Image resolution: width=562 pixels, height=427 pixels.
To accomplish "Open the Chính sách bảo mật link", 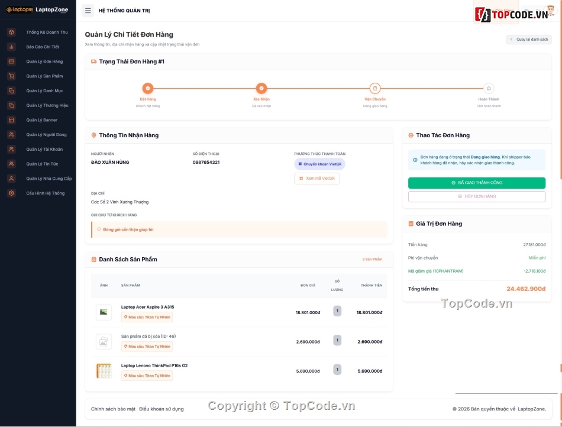I will [x=113, y=409].
